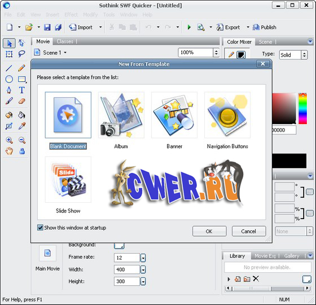
Task: Open the Export dropdown arrow
Action: coord(248,27)
